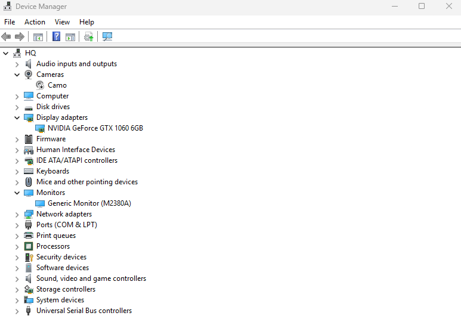Click the Generic Monitor icon
Image resolution: width=461 pixels, height=322 pixels.
click(x=40, y=203)
